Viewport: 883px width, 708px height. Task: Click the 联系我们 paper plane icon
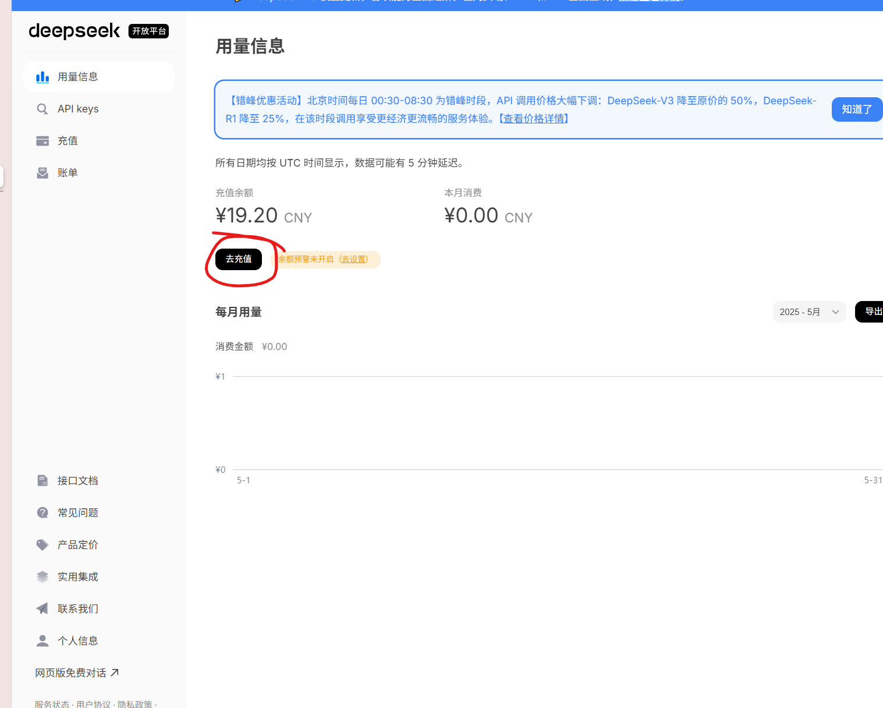(x=42, y=608)
